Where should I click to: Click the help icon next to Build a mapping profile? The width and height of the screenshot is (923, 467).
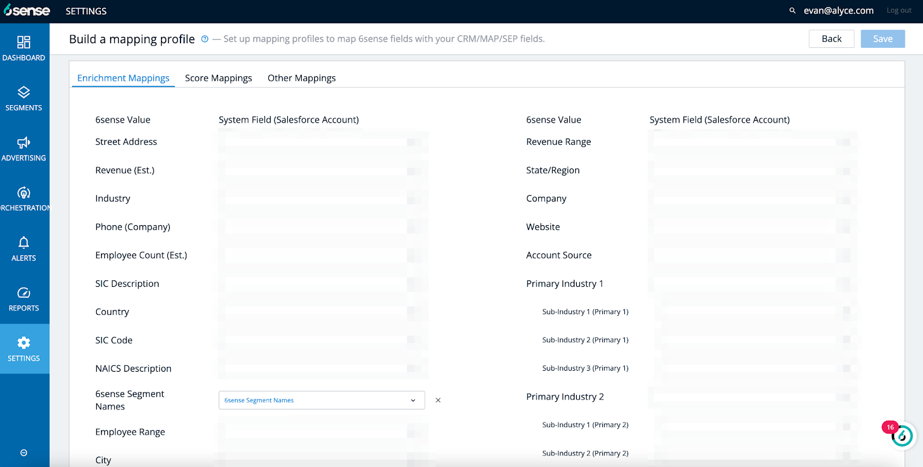click(x=204, y=39)
